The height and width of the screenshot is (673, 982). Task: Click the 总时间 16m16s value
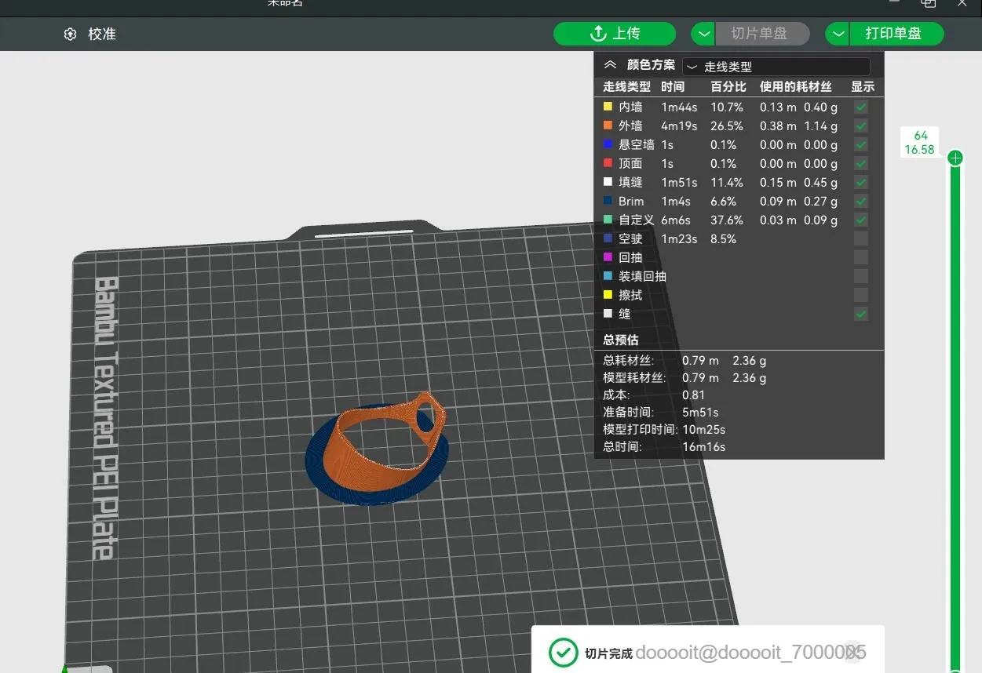tap(704, 446)
